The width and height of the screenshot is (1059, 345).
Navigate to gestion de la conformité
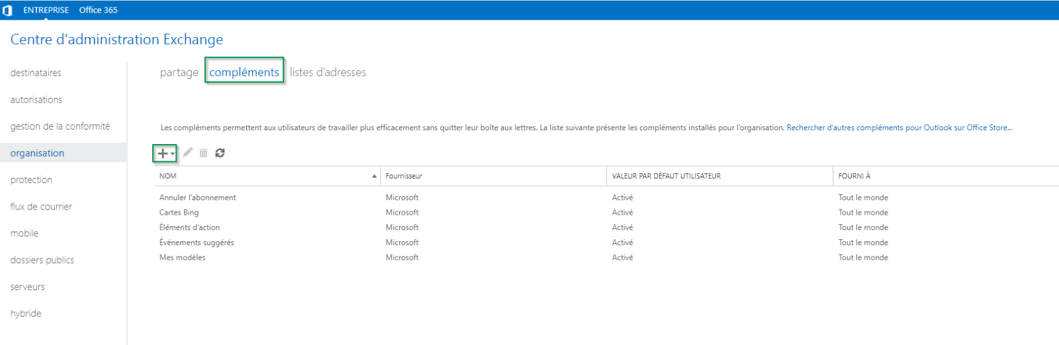(60, 126)
